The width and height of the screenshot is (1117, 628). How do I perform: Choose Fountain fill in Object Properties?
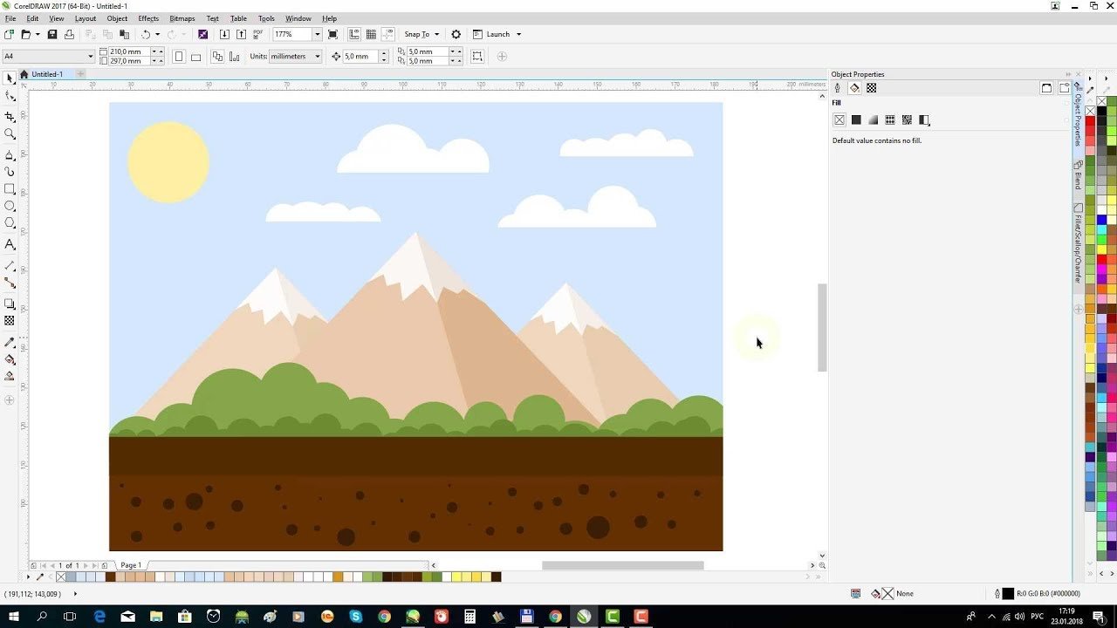[873, 120]
